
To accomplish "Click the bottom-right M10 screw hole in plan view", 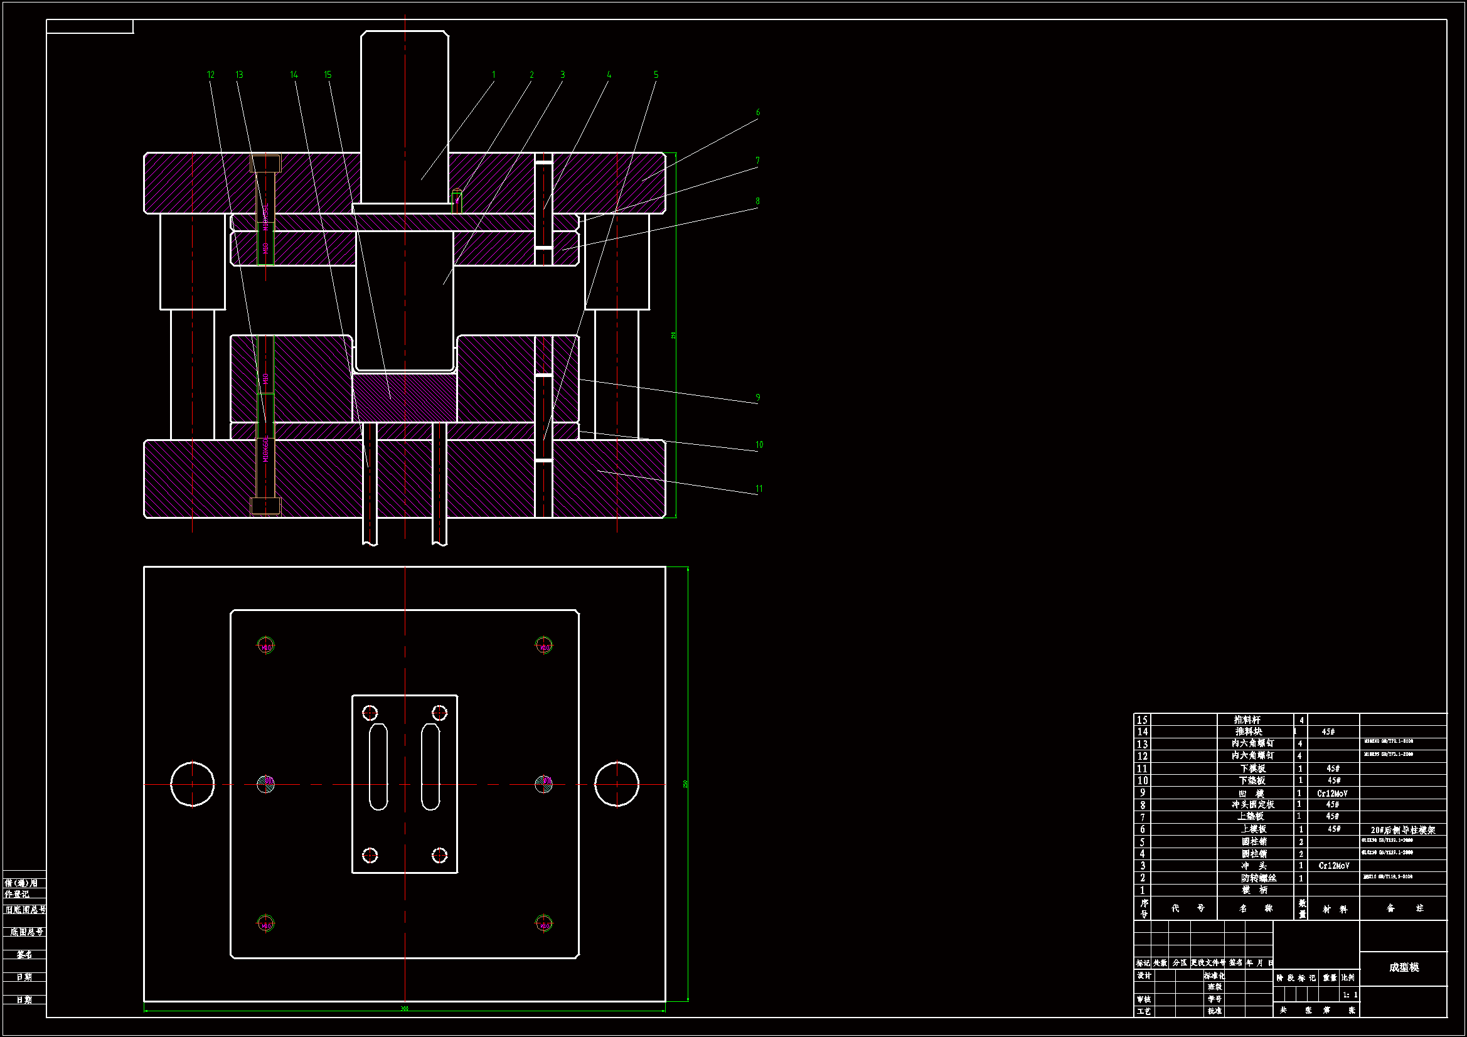I will (544, 924).
